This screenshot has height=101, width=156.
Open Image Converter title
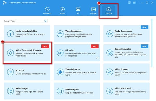123,49
